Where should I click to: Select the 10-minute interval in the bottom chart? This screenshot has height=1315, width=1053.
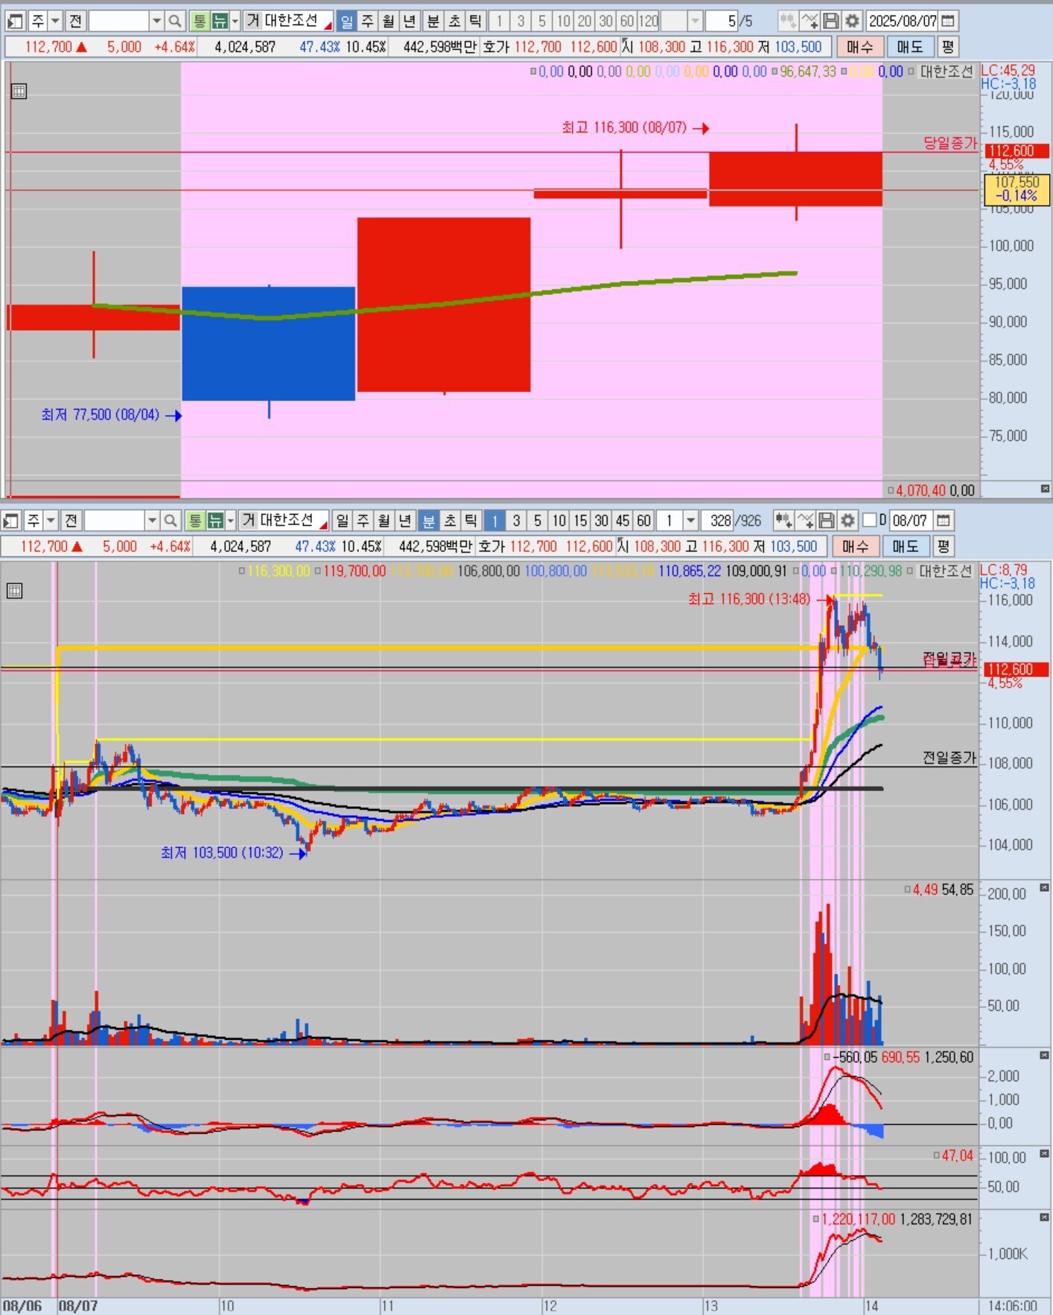[x=559, y=520]
